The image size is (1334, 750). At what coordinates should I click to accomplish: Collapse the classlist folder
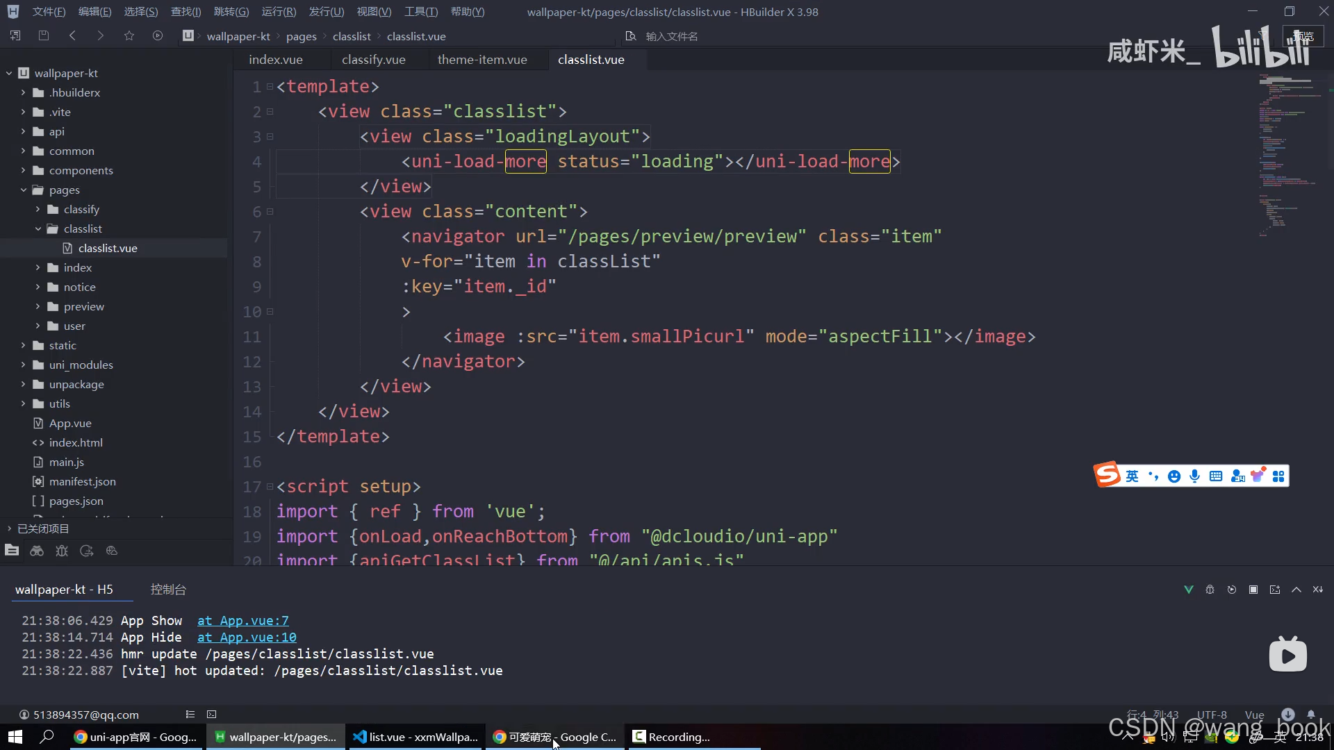[x=38, y=228]
